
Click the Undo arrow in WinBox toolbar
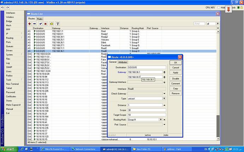pyautogui.click(x=2, y=7)
